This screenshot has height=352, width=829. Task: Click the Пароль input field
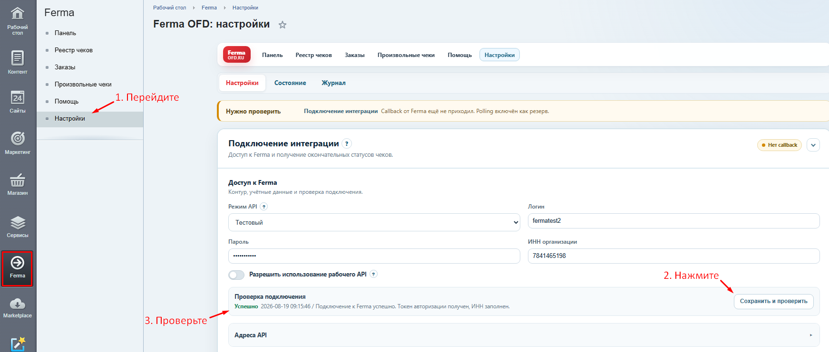pyautogui.click(x=374, y=256)
